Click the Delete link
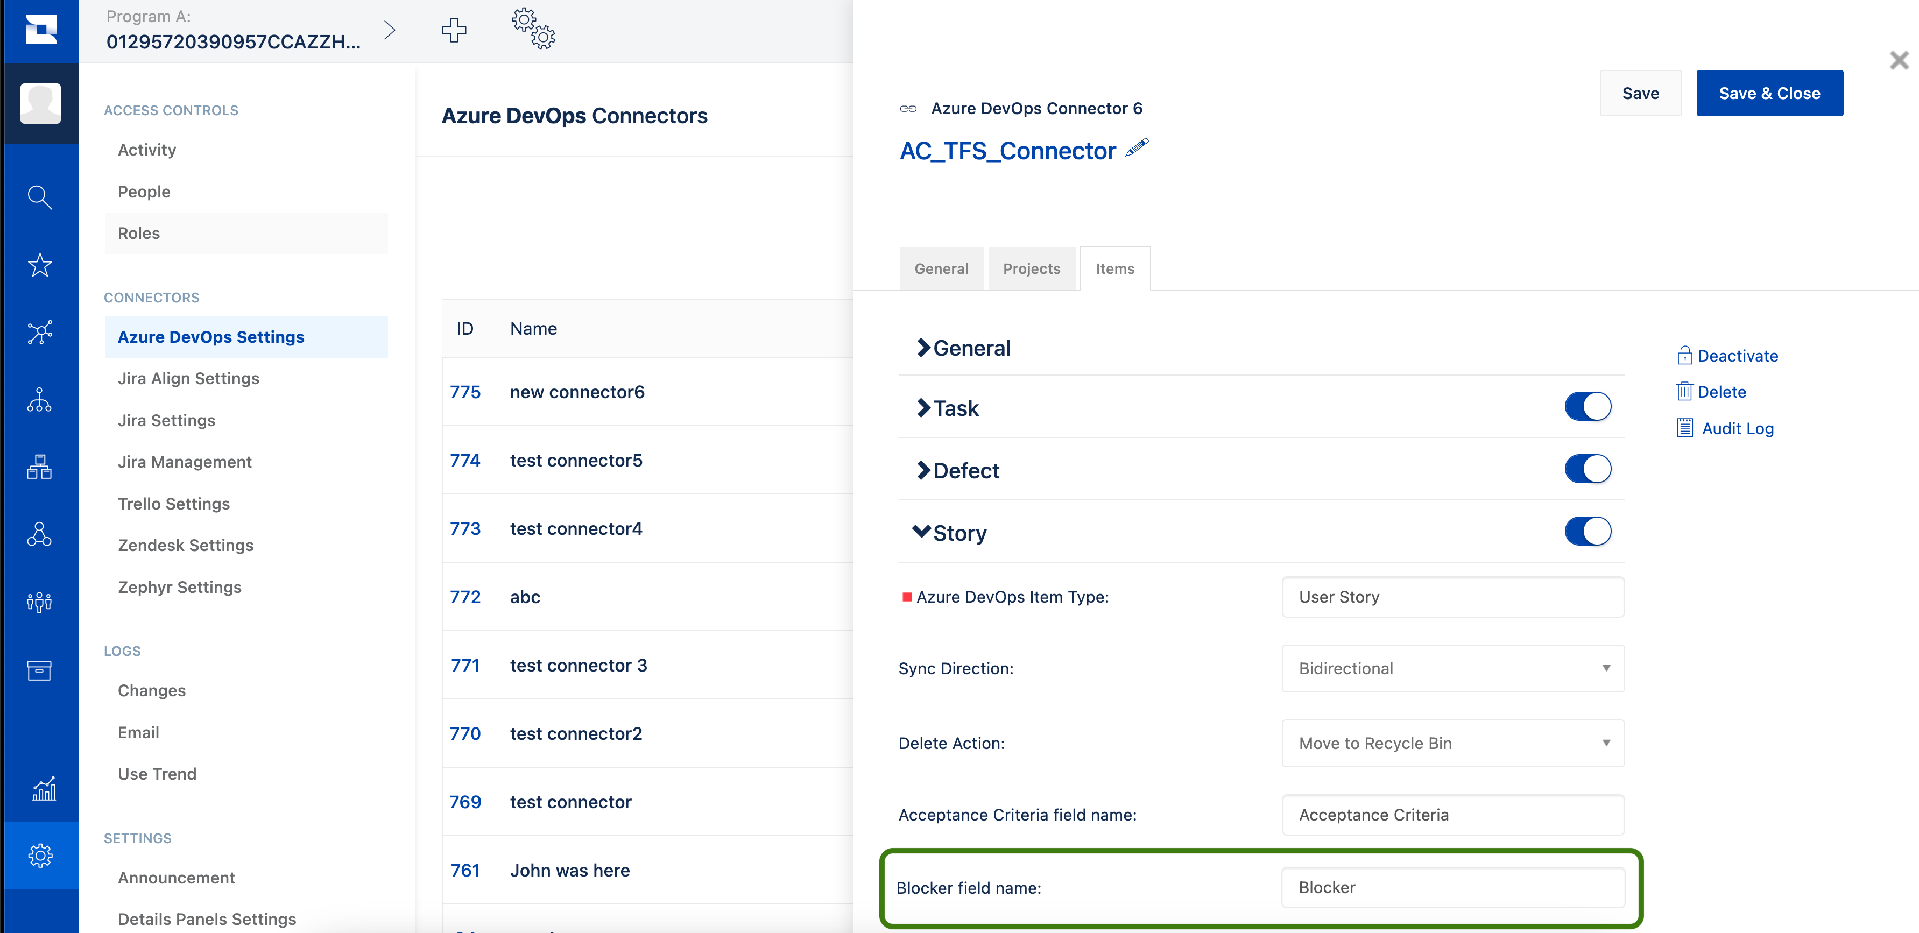The height and width of the screenshot is (933, 1919). 1711,392
